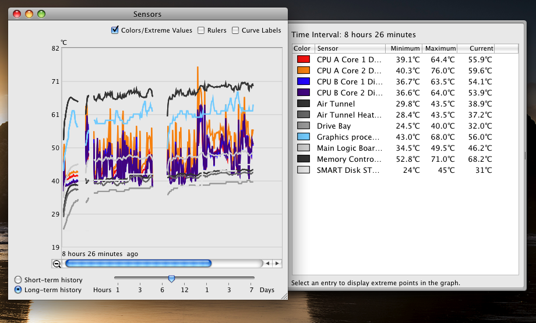536x323 pixels.
Task: Click the Memory Controller color swatch
Action: click(x=303, y=159)
